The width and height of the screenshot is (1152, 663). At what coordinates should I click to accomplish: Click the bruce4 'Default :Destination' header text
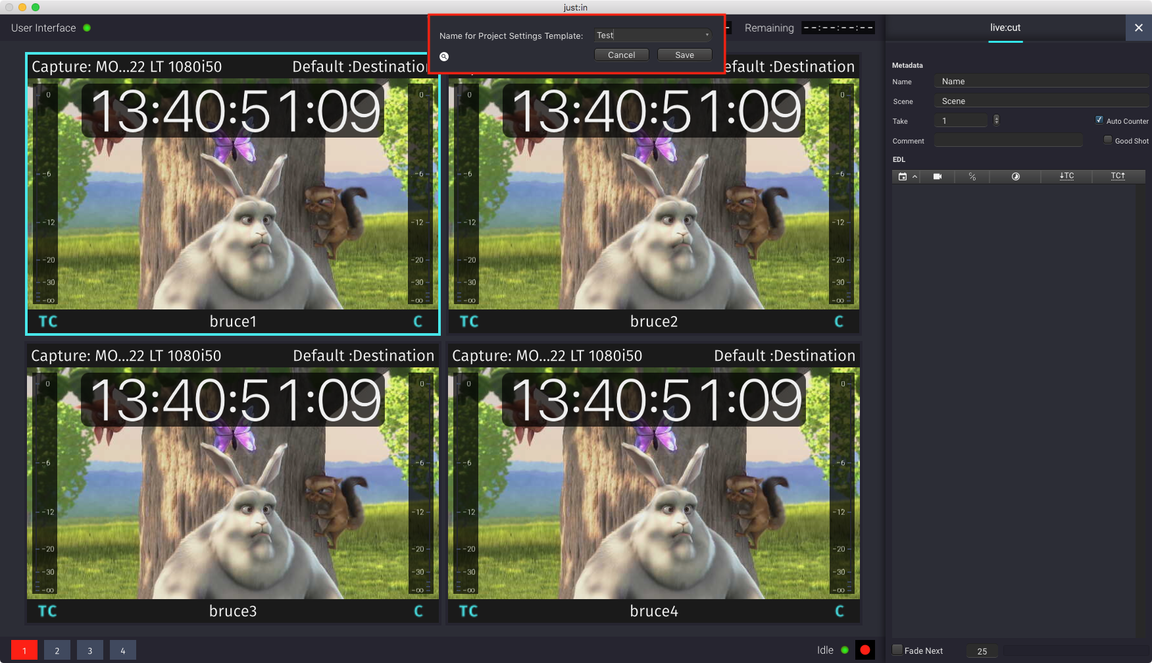coord(785,356)
